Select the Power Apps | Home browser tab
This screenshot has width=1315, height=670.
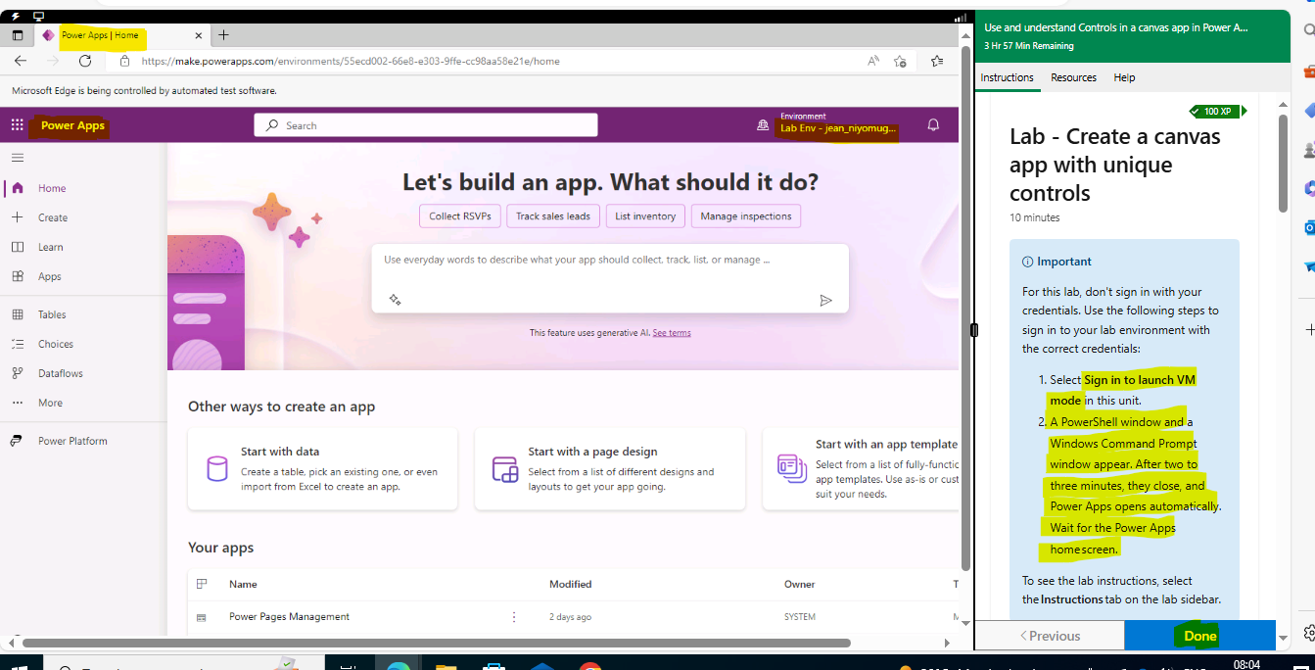120,35
